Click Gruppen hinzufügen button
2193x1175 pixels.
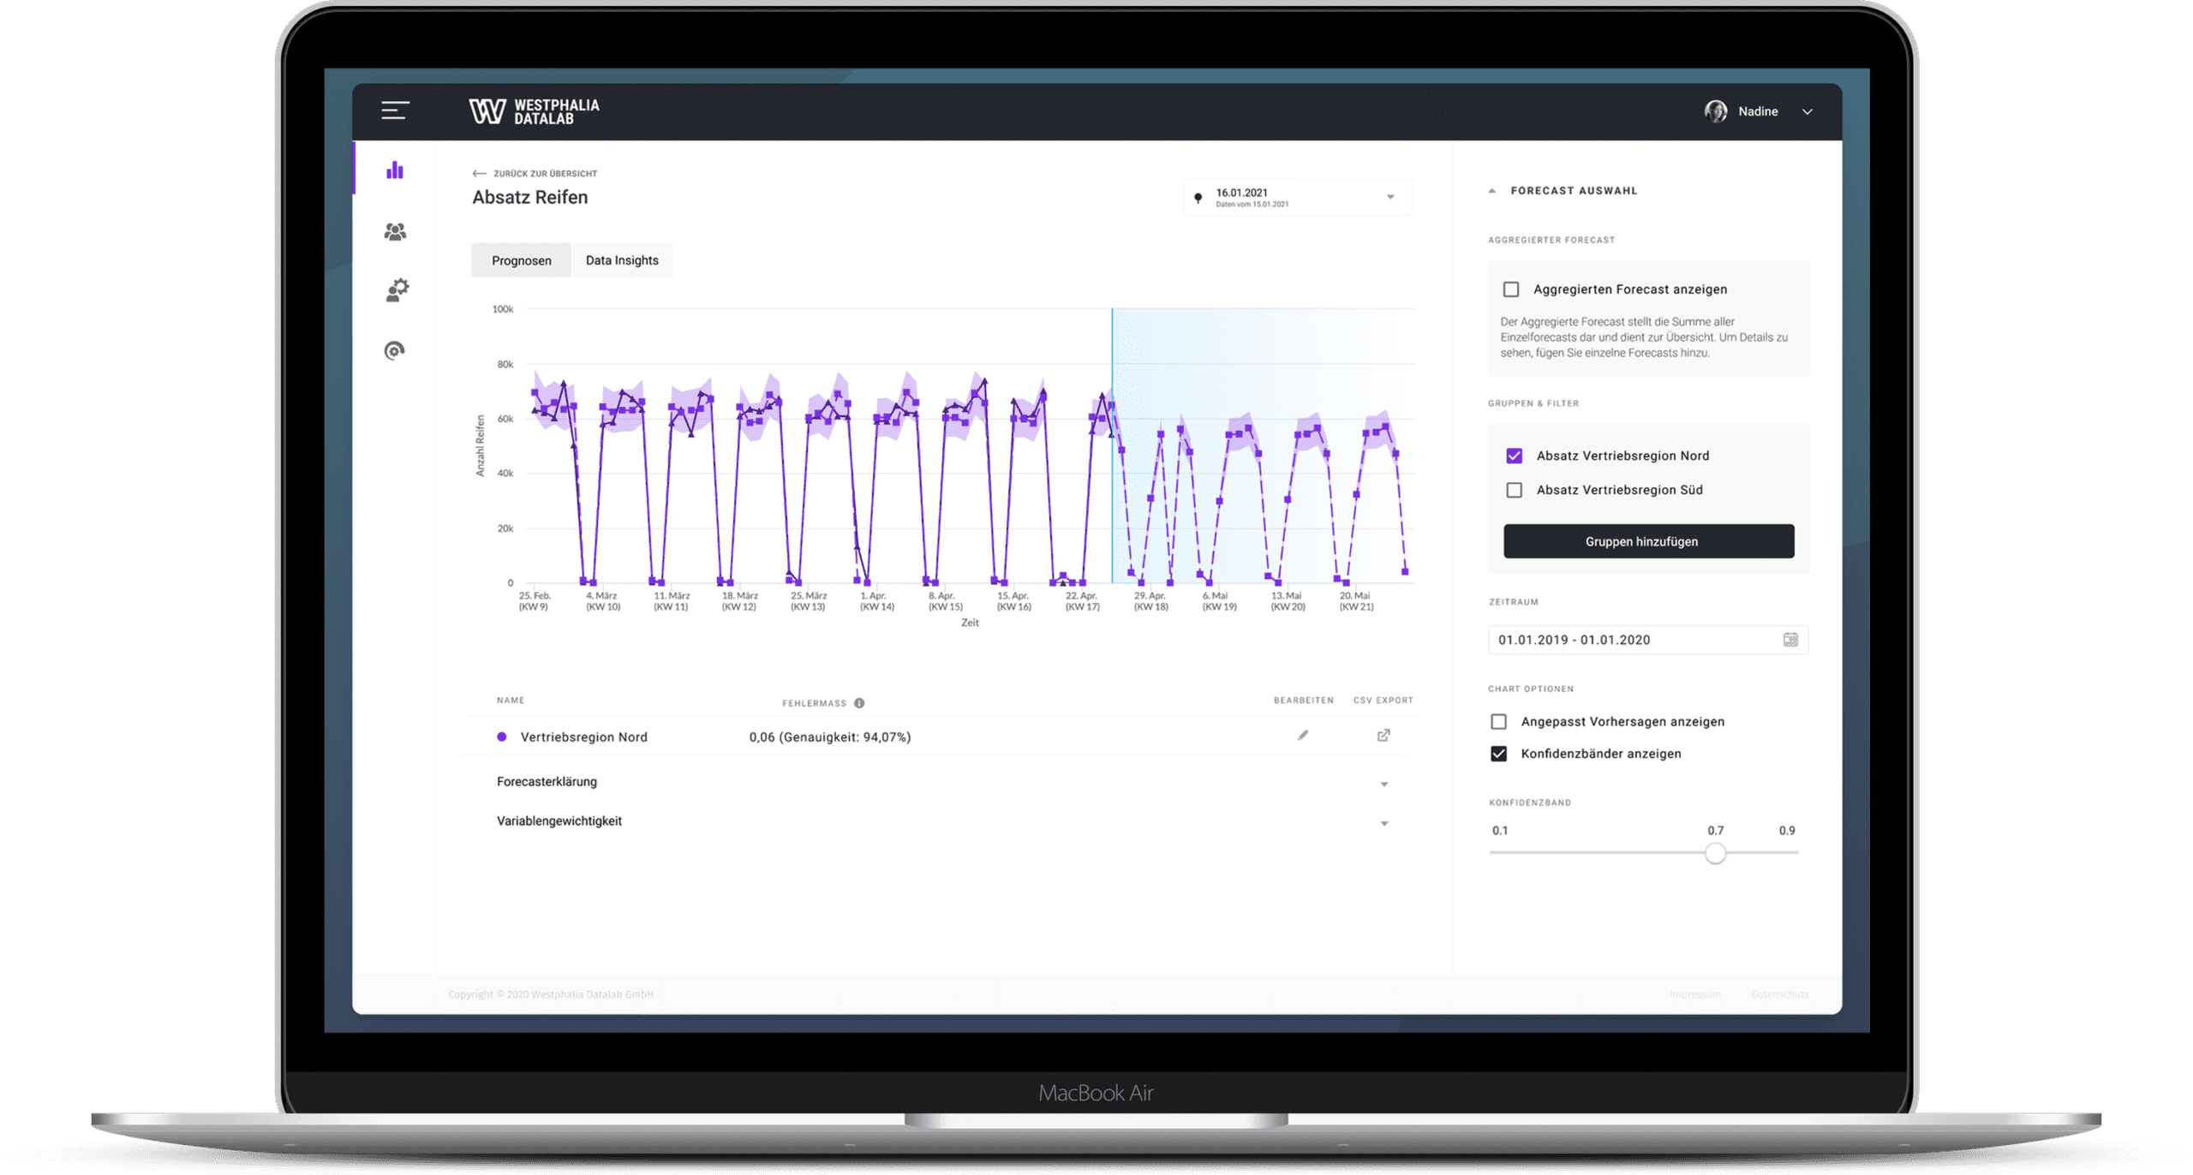click(x=1649, y=541)
